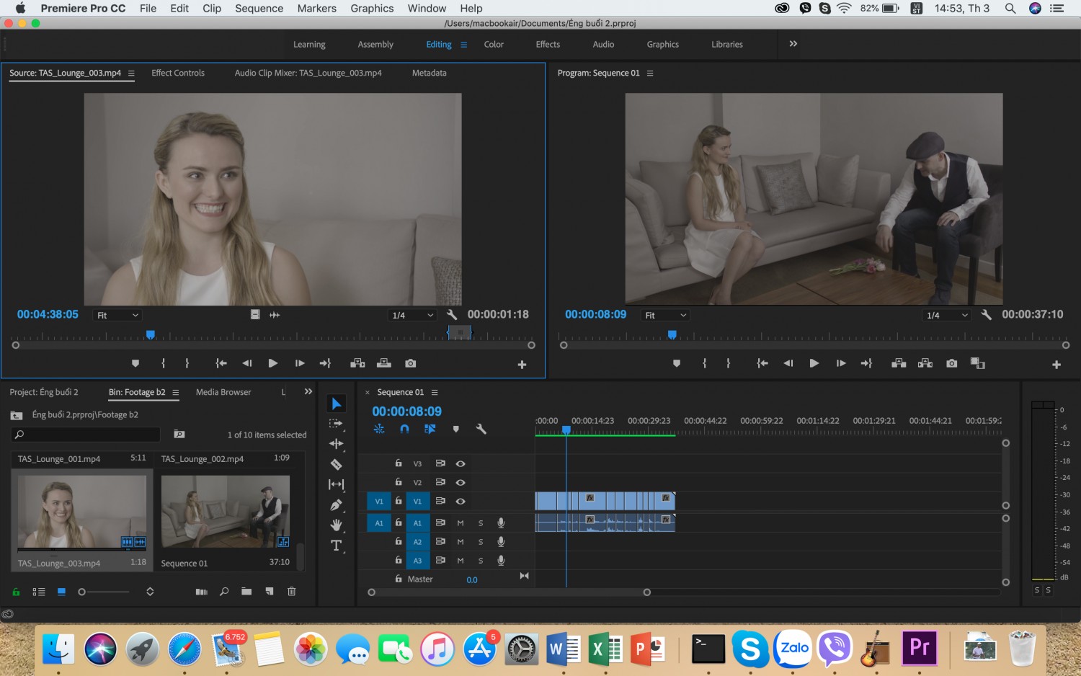Play the Source monitor clip
This screenshot has height=676, width=1081.
pyautogui.click(x=272, y=363)
